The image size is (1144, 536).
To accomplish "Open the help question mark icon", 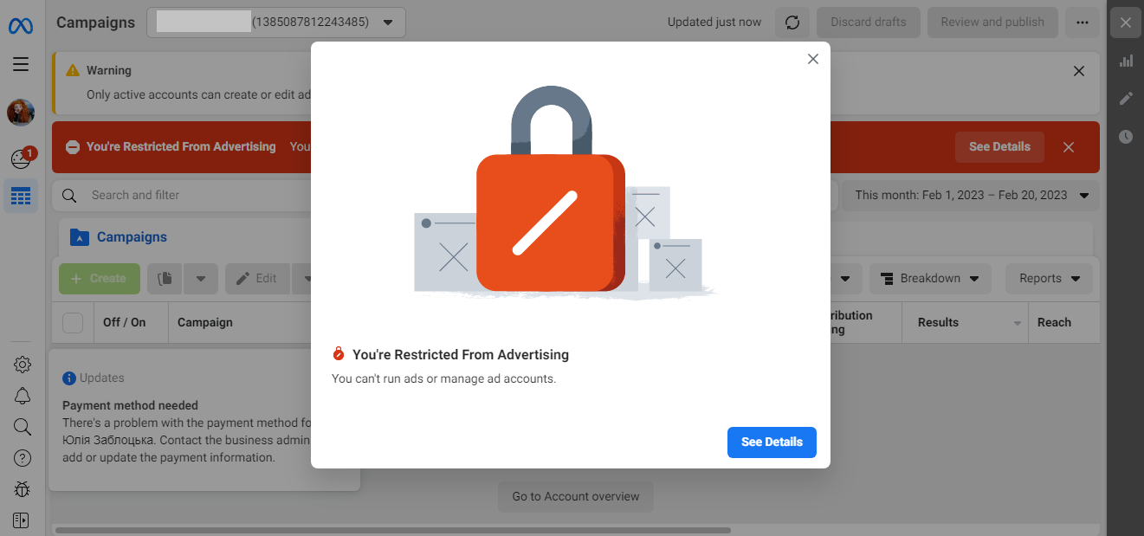I will click(23, 458).
